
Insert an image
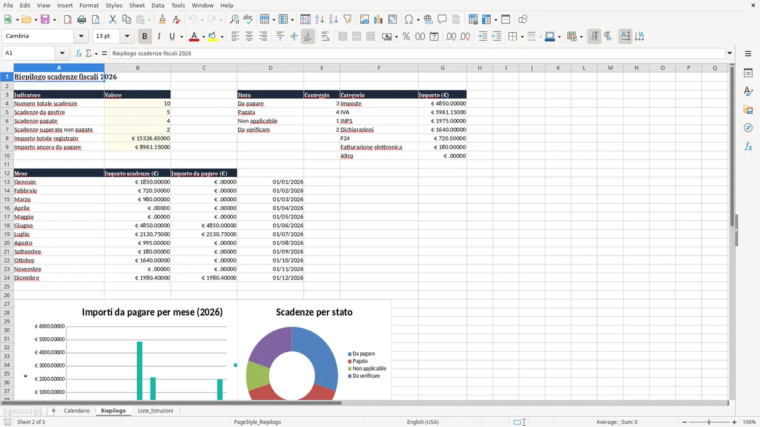click(x=365, y=20)
